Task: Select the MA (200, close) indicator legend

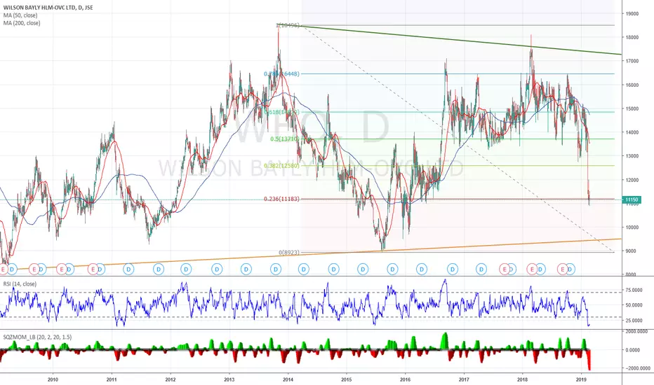Action: point(22,23)
